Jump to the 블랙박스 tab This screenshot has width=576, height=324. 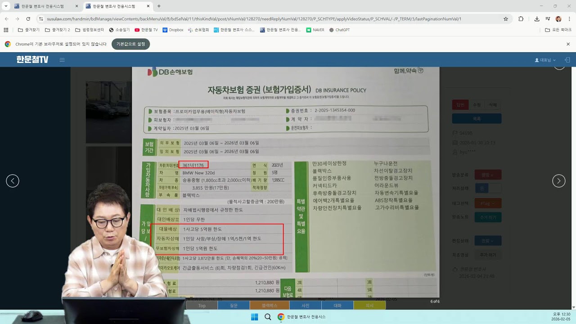click(x=269, y=306)
